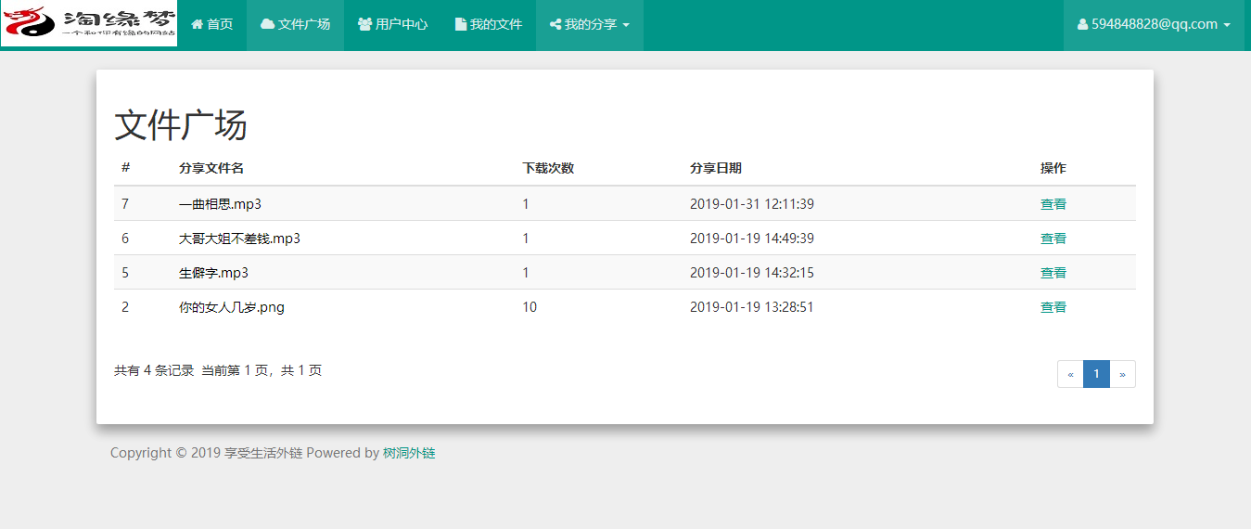Click the # column header
The height and width of the screenshot is (529, 1251).
(x=125, y=168)
